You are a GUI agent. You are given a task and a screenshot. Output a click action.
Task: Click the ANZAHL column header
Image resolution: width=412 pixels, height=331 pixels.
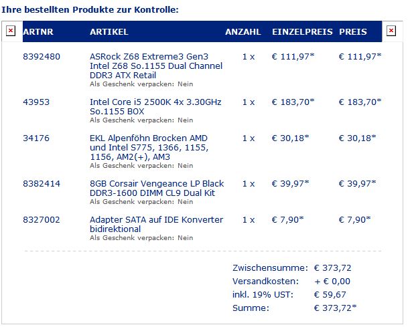(x=243, y=31)
